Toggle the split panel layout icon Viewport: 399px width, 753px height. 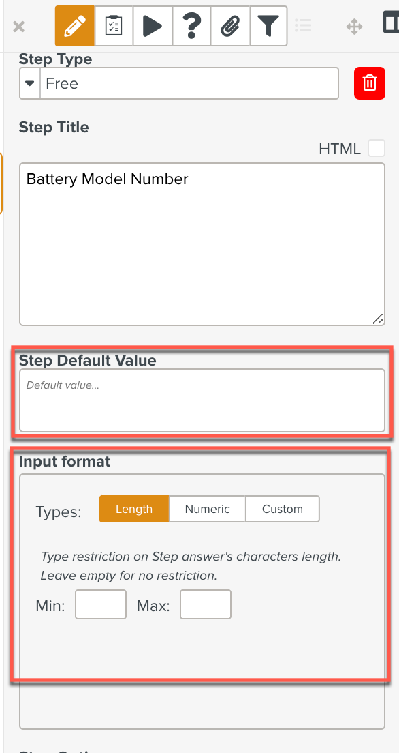pos(392,23)
